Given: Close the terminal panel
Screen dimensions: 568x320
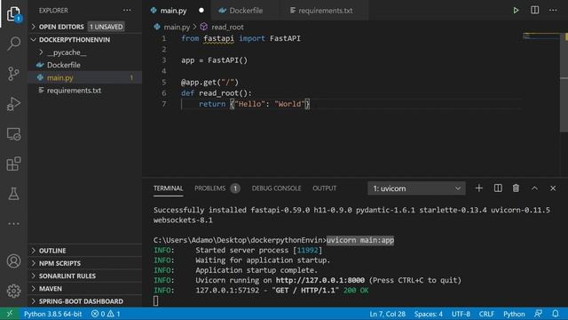Looking at the screenshot, I should [x=553, y=188].
